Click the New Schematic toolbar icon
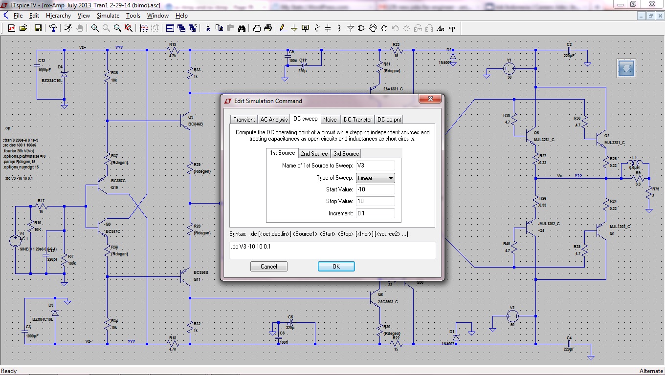This screenshot has height=375, width=665. [x=12, y=28]
